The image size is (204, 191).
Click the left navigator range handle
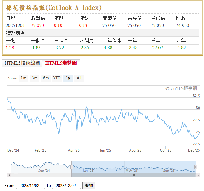tap(72, 167)
